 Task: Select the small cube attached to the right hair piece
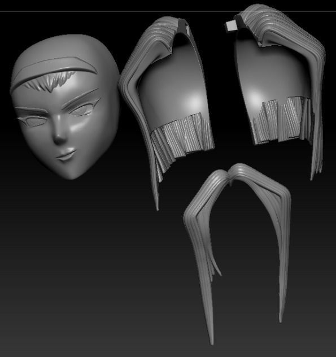coord(231,25)
